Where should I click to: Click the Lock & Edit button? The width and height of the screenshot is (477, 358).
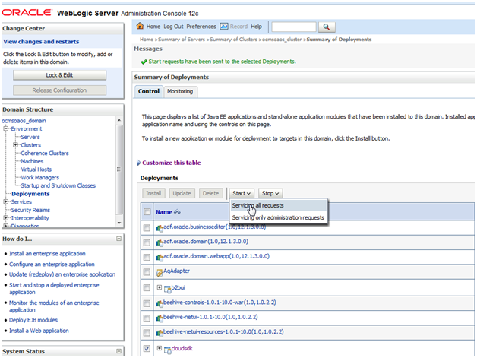coord(59,75)
